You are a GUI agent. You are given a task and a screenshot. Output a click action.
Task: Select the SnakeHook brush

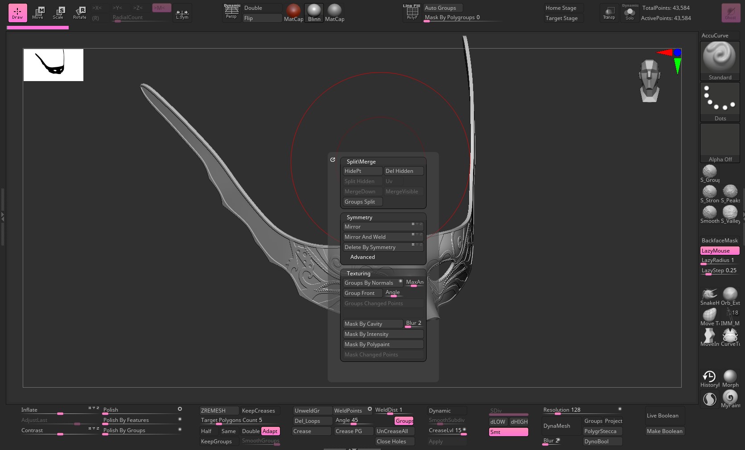click(x=710, y=296)
